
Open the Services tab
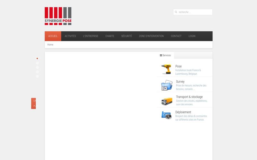coord(165,55)
